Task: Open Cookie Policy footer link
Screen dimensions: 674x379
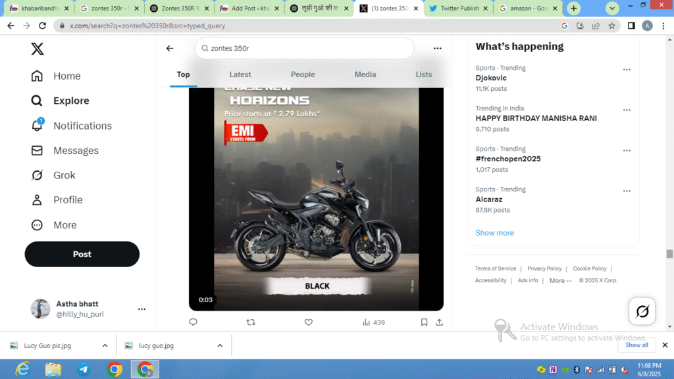Action: tap(589, 268)
